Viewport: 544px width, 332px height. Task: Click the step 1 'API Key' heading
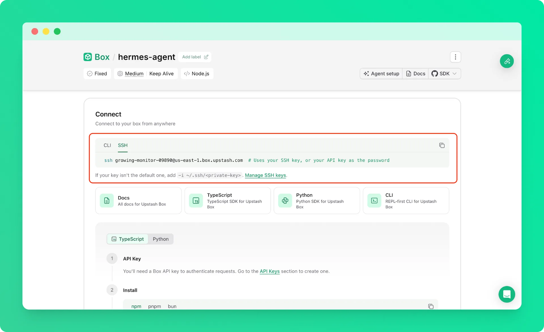pos(132,259)
